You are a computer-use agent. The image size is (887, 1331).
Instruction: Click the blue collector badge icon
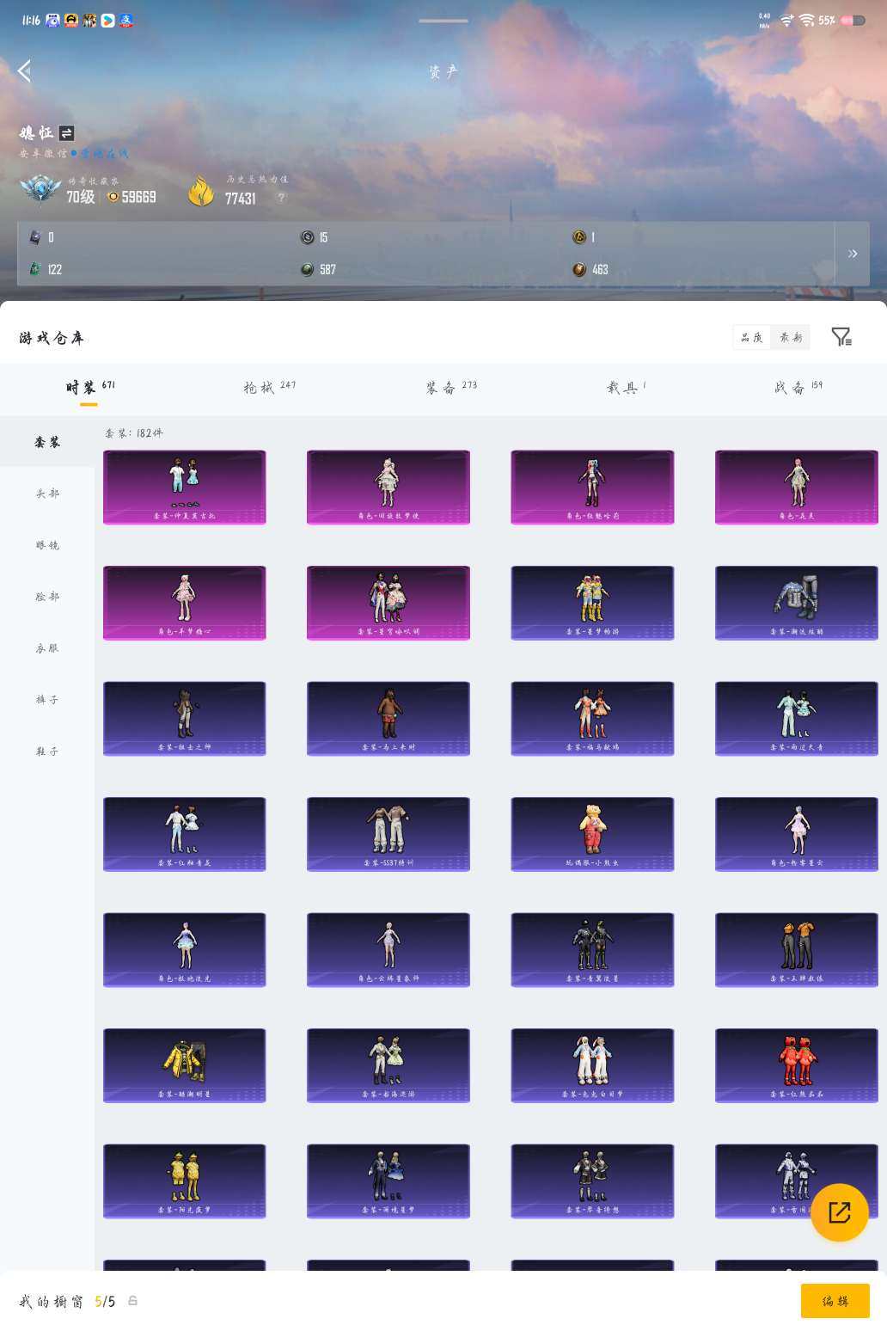(x=41, y=189)
